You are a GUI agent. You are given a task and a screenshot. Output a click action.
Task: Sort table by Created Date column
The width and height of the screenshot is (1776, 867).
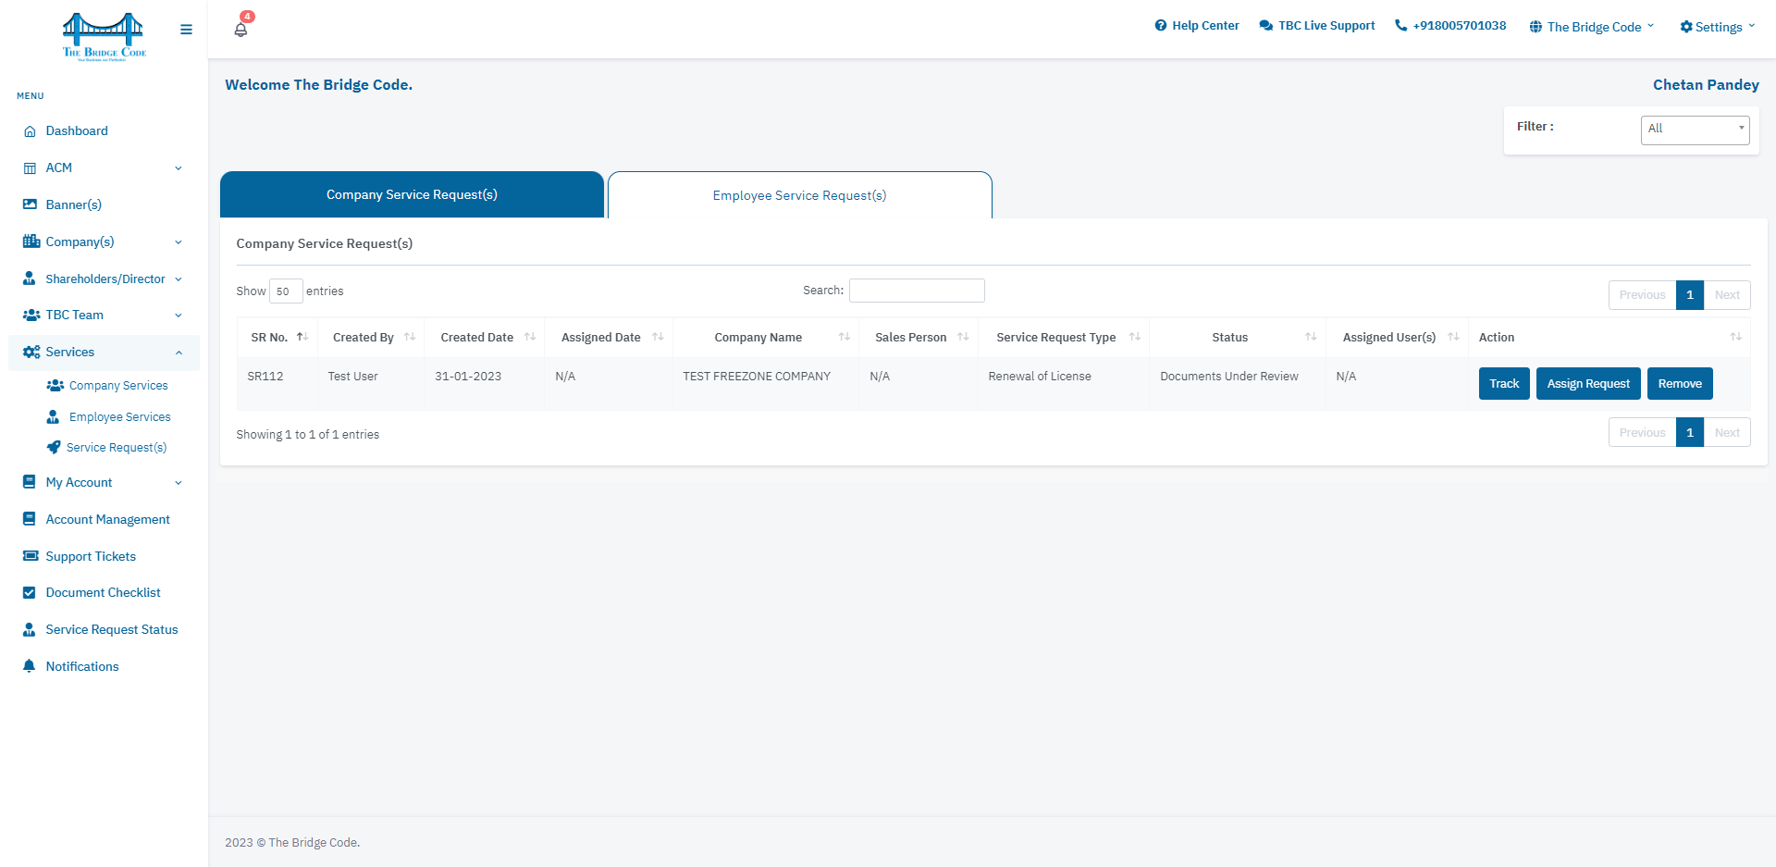(485, 338)
